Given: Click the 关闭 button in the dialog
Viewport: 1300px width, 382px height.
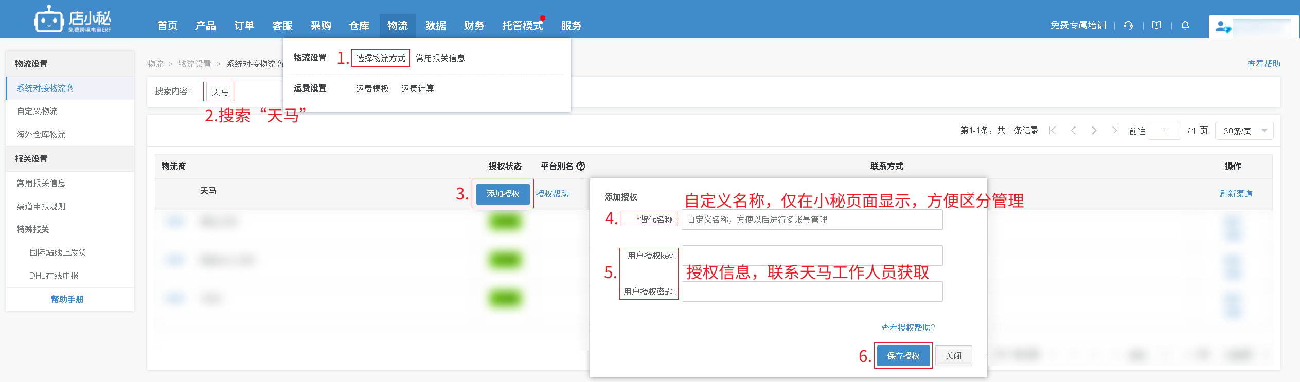Looking at the screenshot, I should tap(953, 356).
